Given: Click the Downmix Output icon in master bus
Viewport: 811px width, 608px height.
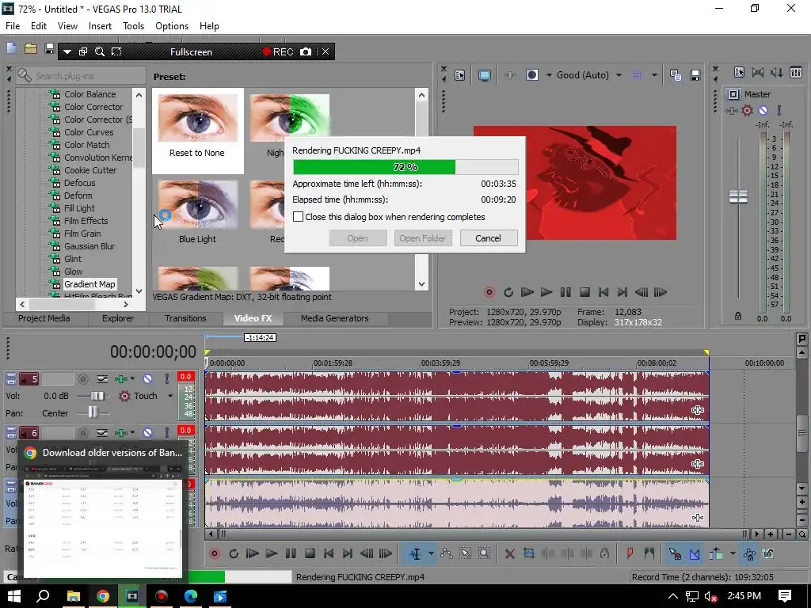Looking at the screenshot, I should click(x=758, y=72).
